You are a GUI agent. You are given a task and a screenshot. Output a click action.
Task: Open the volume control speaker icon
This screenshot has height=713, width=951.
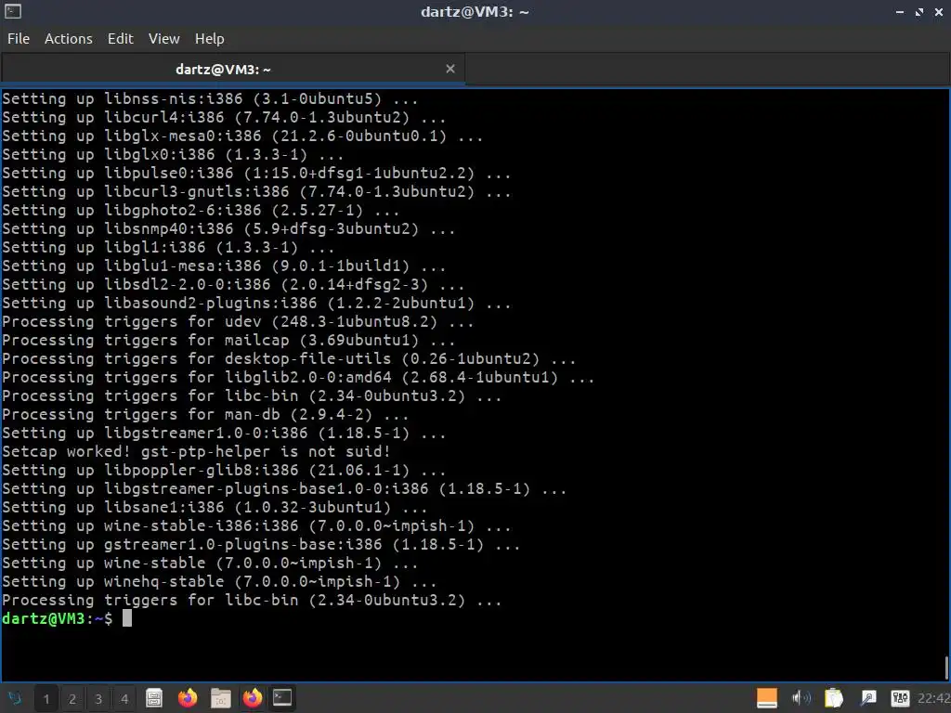[x=801, y=698]
